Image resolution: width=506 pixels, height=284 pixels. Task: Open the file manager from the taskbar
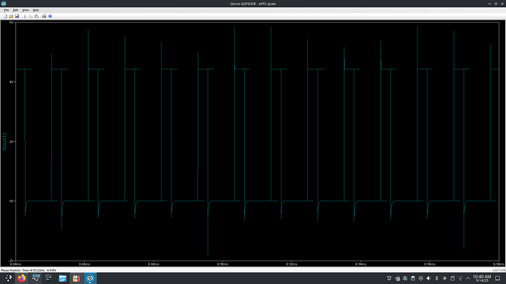point(62,278)
